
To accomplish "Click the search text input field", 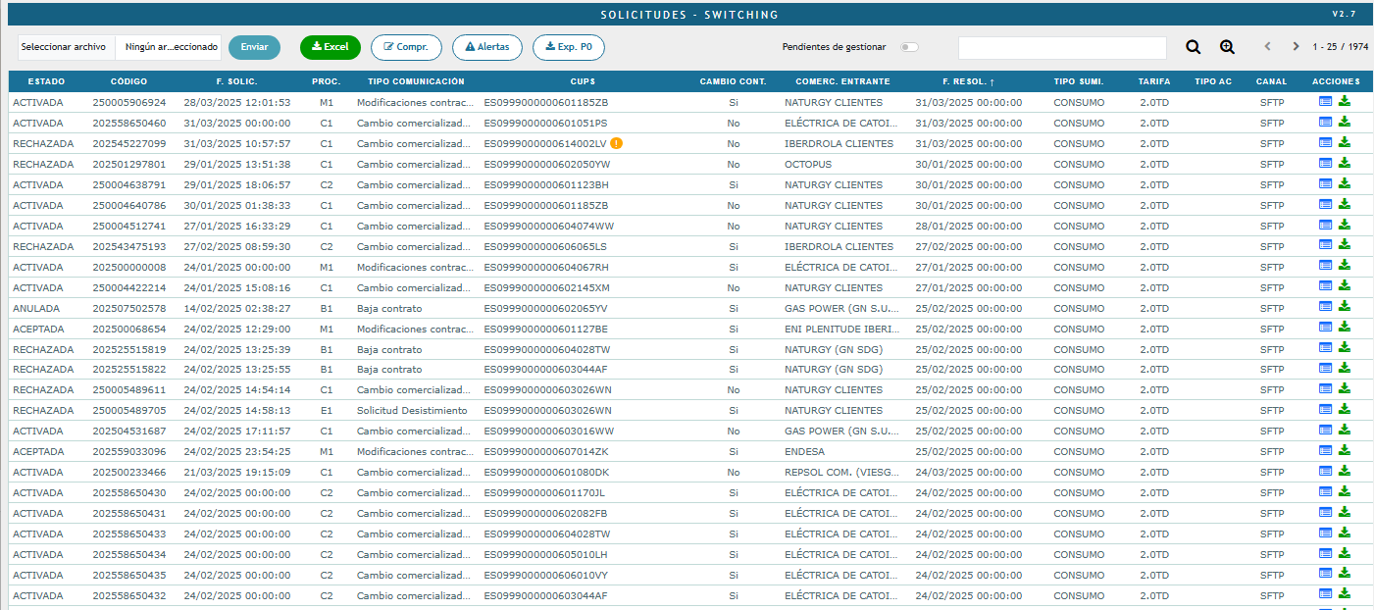I will click(x=1061, y=48).
